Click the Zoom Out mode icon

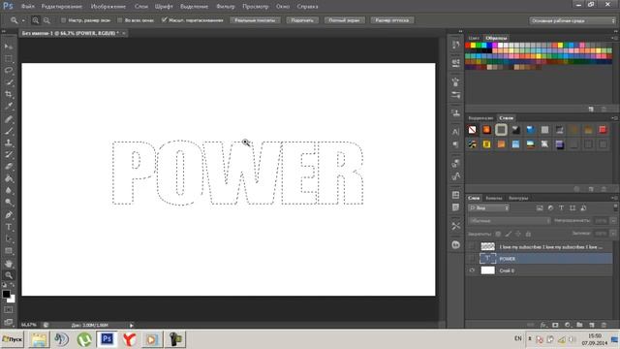(x=46, y=20)
